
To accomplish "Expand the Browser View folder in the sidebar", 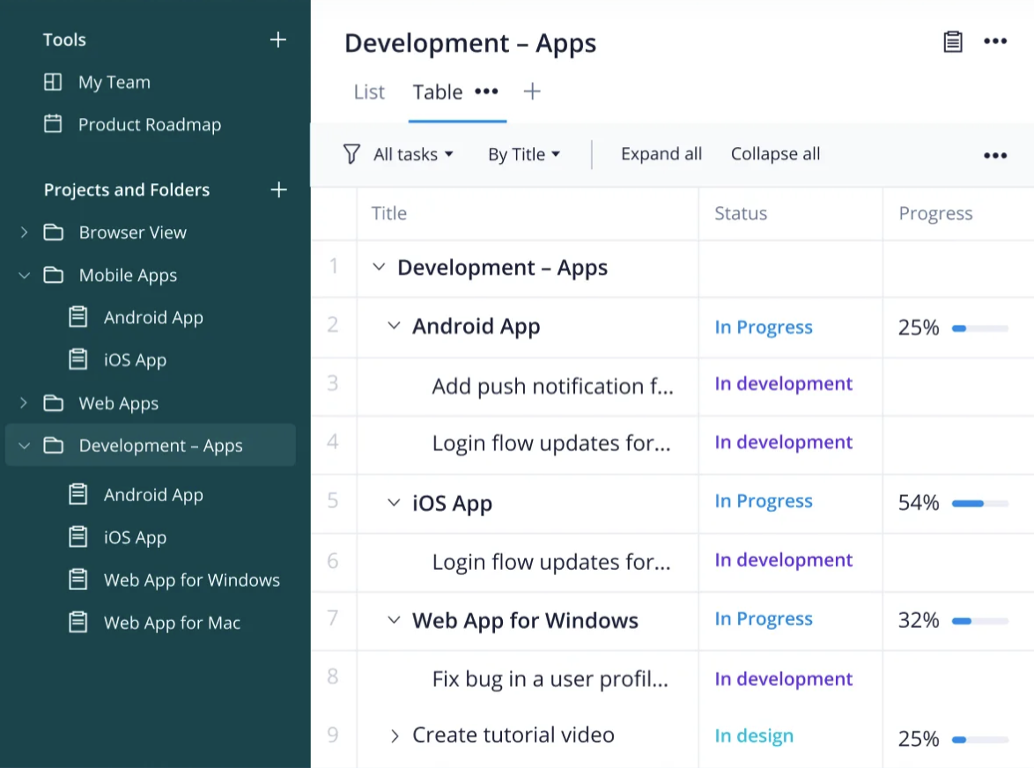I will click(x=25, y=233).
